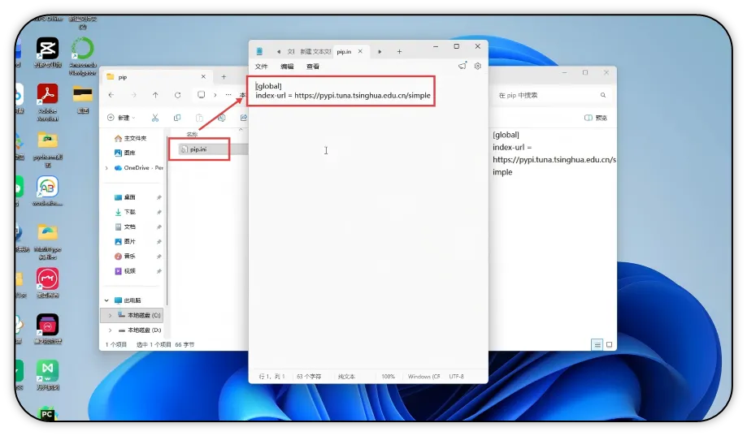This screenshot has height=436, width=747.
Task: Open 音乐 quick access folder
Action: (125, 256)
